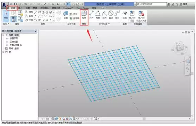Viewport: 196px width, 126px height.
Task: Click the Text (A) icon in quick access toolbar
Action: coord(53,4)
